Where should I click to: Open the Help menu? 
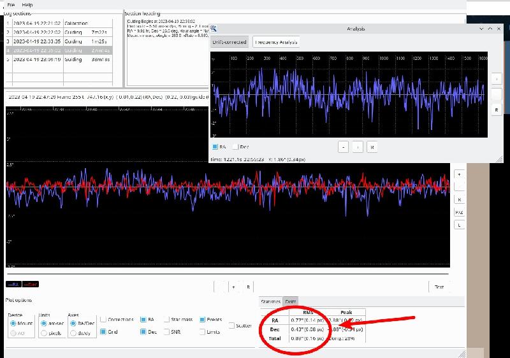[x=27, y=4]
